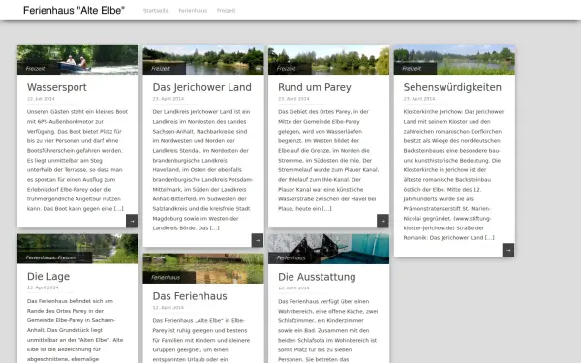
Task: Click the Die Ausstattung excerpt paragraph
Action: pyautogui.click(x=328, y=330)
